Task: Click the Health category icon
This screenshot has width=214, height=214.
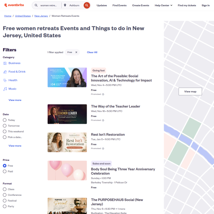Action: 5,80
